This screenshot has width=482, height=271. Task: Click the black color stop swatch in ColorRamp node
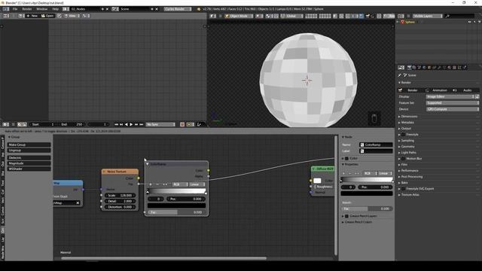coord(176,206)
